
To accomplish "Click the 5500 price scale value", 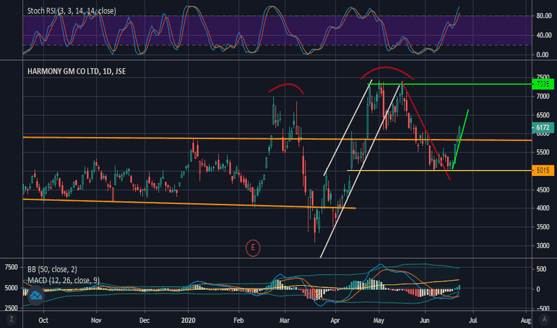I will click(543, 153).
